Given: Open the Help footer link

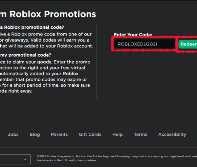Looking at the screenshot, I should 117,134.
